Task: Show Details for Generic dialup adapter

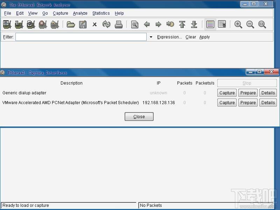Action: click(268, 93)
